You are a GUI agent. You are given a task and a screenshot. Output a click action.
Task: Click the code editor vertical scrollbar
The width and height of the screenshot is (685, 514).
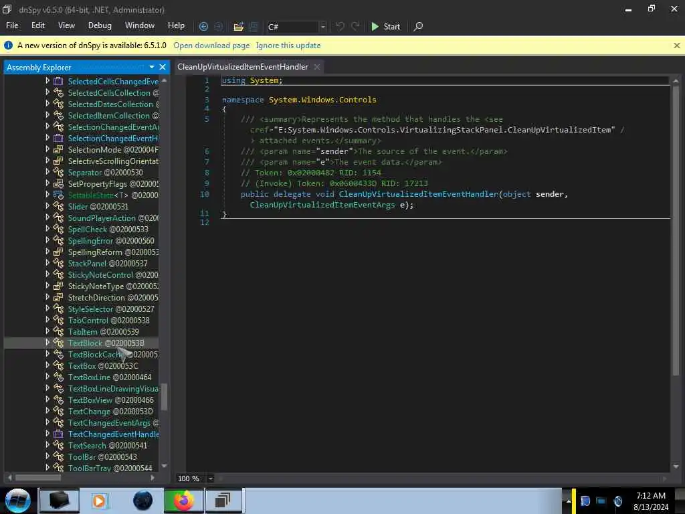676,230
